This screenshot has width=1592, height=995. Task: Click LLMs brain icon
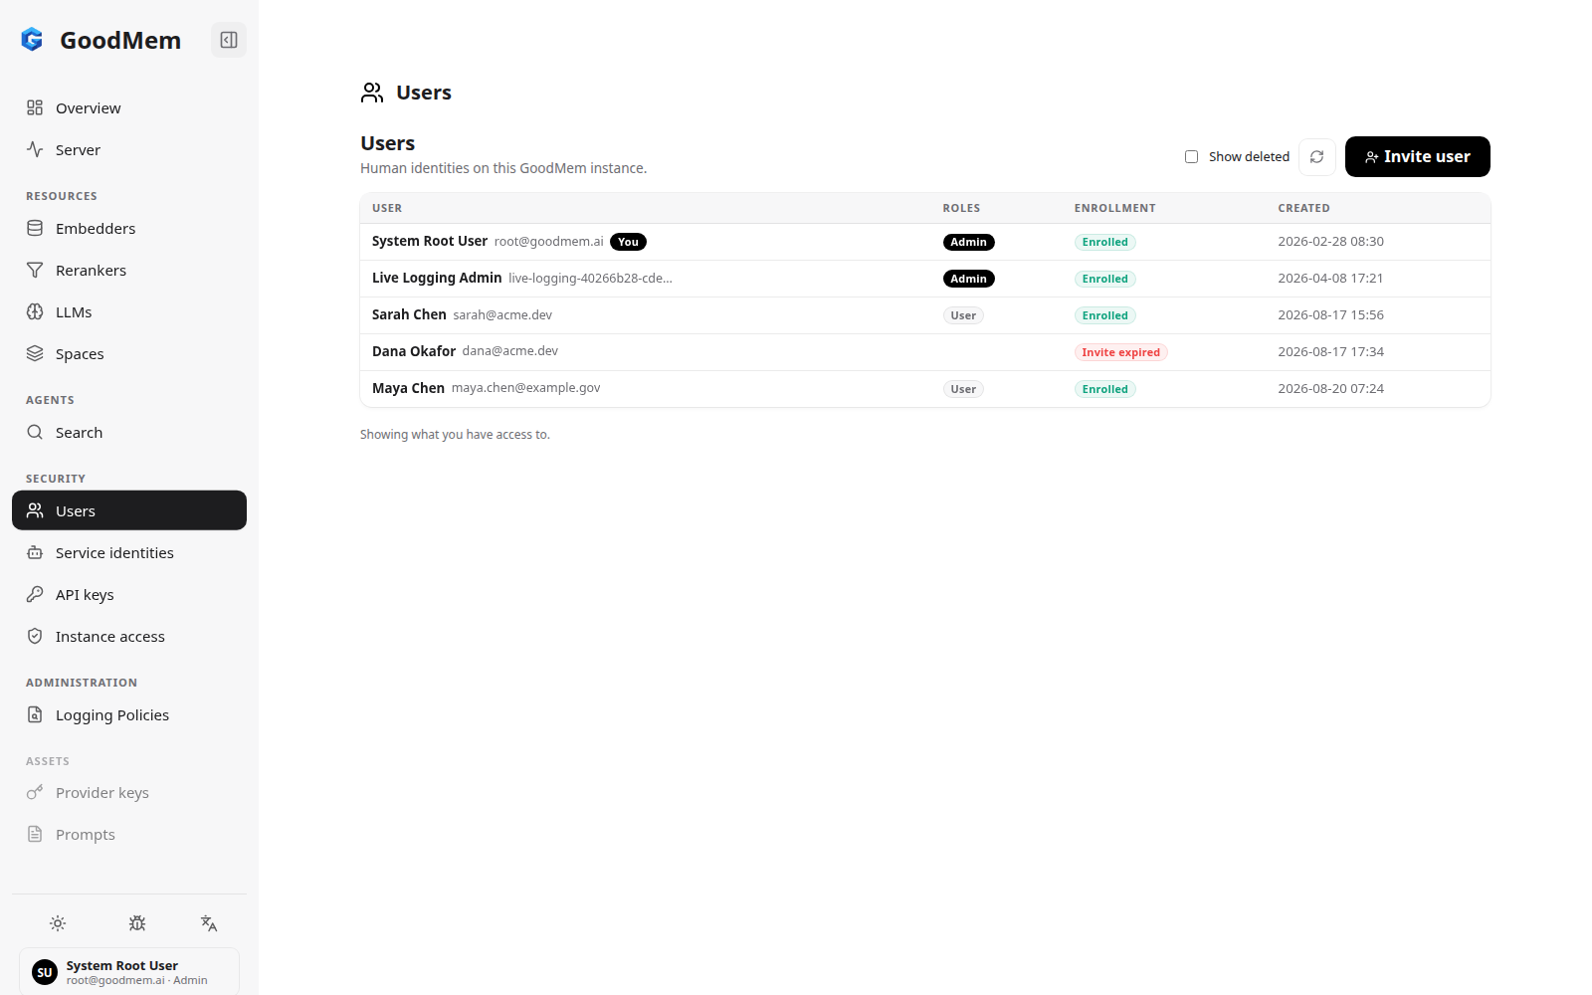[35, 311]
